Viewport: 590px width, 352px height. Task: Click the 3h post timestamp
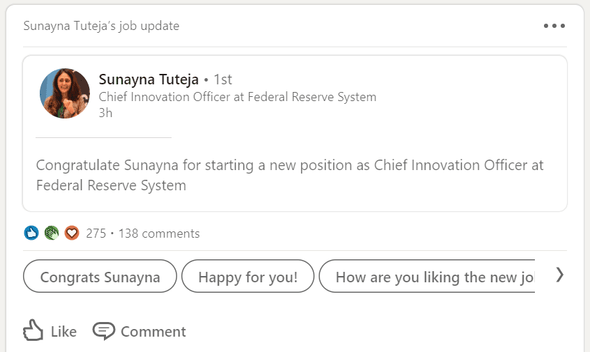point(105,112)
